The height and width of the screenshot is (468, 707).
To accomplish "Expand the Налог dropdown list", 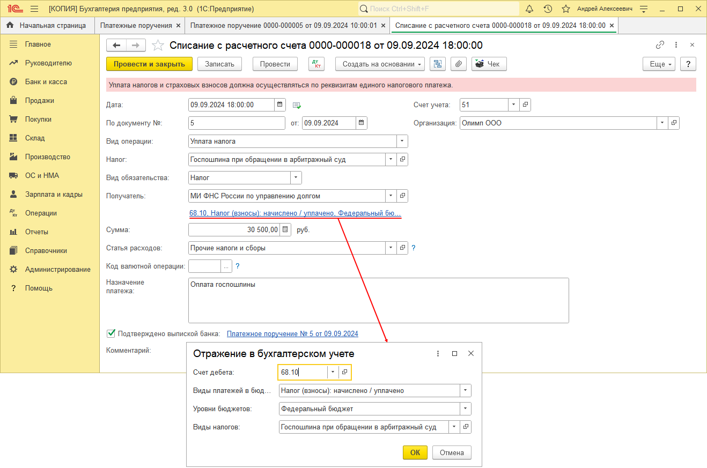I will coord(391,159).
